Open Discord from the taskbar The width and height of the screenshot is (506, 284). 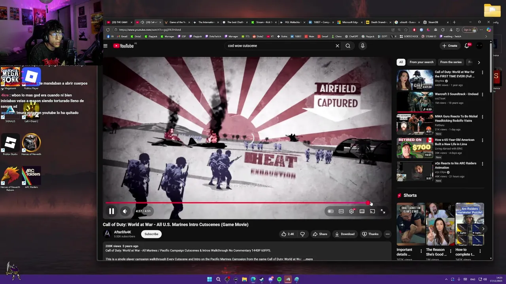pos(270,279)
